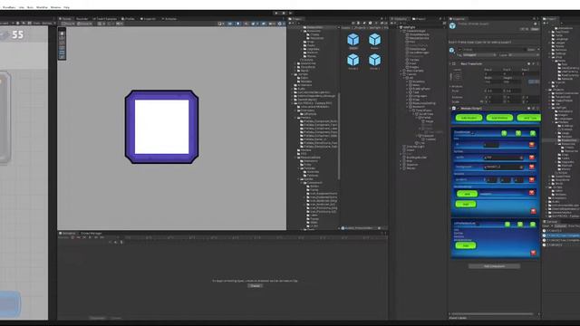This screenshot has height=326, width=580.
Task: Select the Rect tool in scene overlay
Action: pos(62,53)
